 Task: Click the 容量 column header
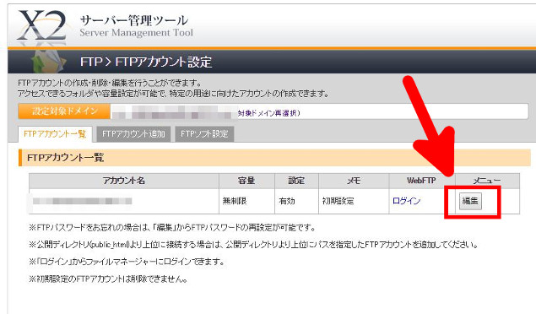(246, 181)
